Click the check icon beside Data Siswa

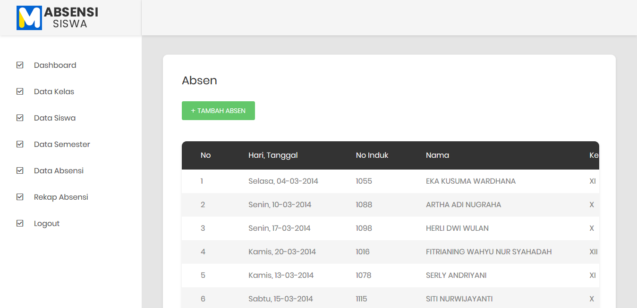pos(20,118)
